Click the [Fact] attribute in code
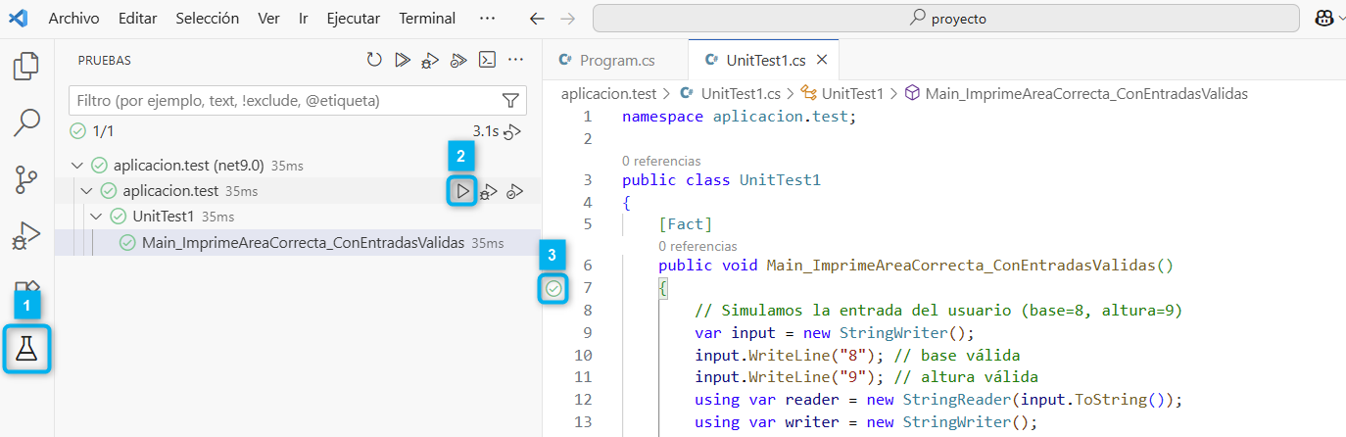The width and height of the screenshot is (1346, 437). point(686,224)
